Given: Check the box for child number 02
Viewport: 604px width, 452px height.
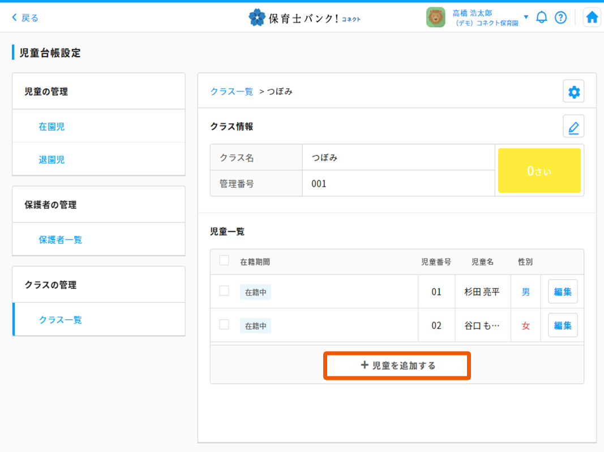Looking at the screenshot, I should [x=224, y=325].
